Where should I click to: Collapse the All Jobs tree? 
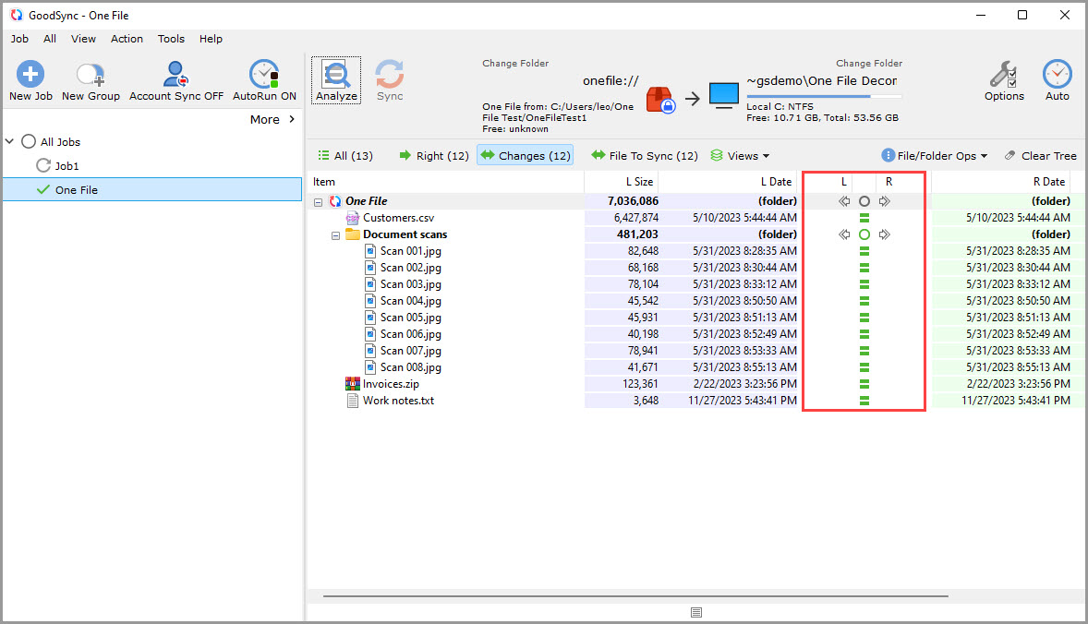click(x=10, y=141)
